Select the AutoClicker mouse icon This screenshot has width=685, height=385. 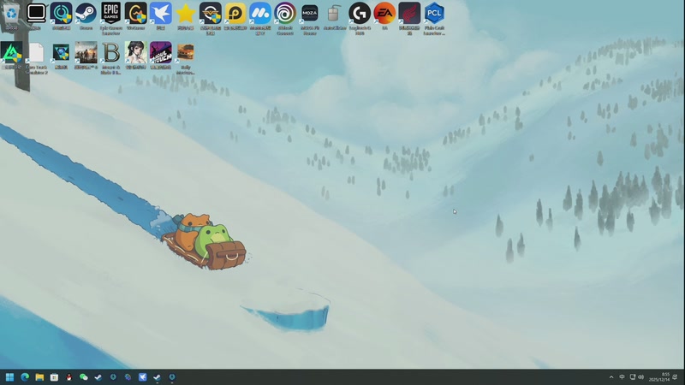coord(335,15)
